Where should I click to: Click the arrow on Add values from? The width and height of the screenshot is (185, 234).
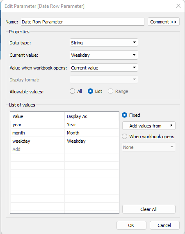click(x=171, y=125)
